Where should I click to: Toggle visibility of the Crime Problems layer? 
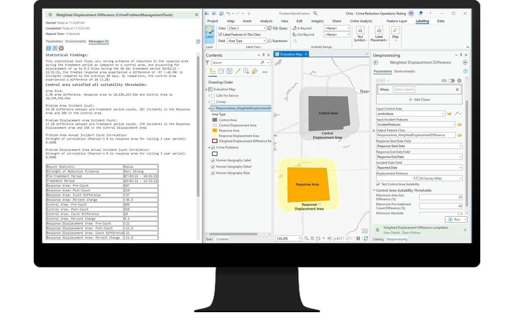(x=213, y=148)
